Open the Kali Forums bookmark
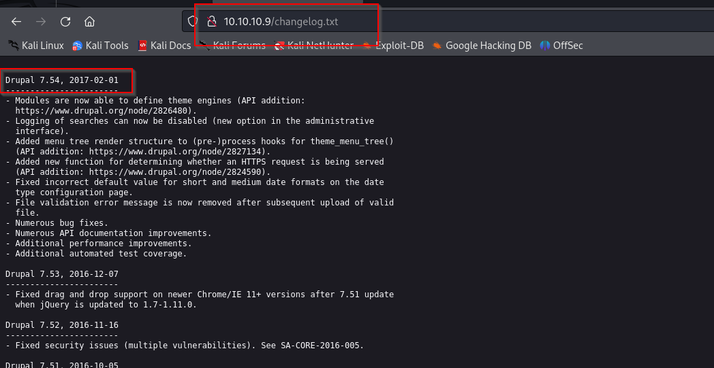This screenshot has height=368, width=714. (232, 46)
